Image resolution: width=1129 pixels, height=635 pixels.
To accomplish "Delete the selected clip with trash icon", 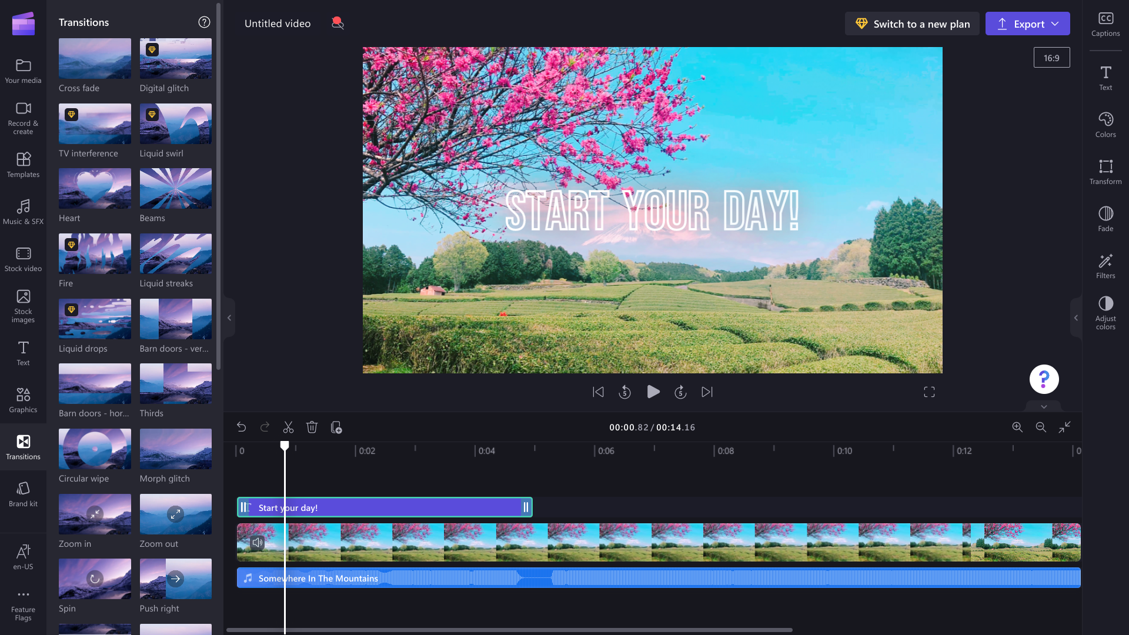I will [x=312, y=427].
